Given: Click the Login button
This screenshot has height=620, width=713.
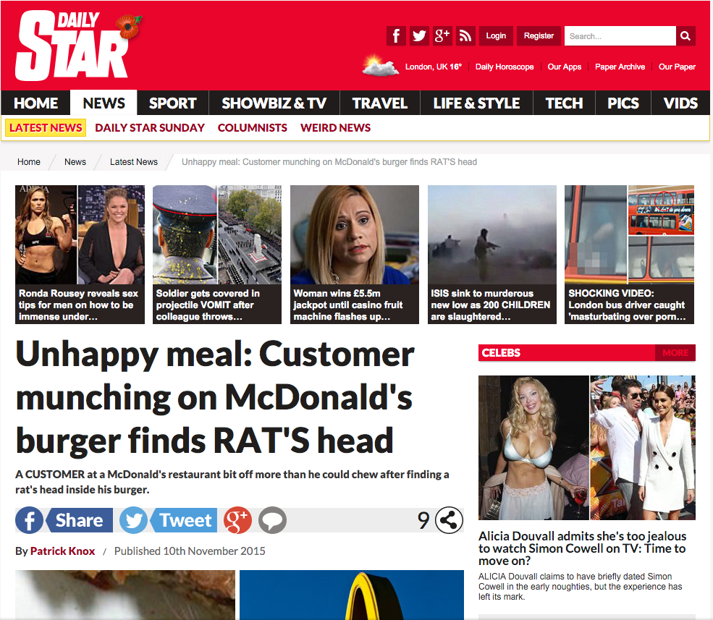Looking at the screenshot, I should [496, 36].
